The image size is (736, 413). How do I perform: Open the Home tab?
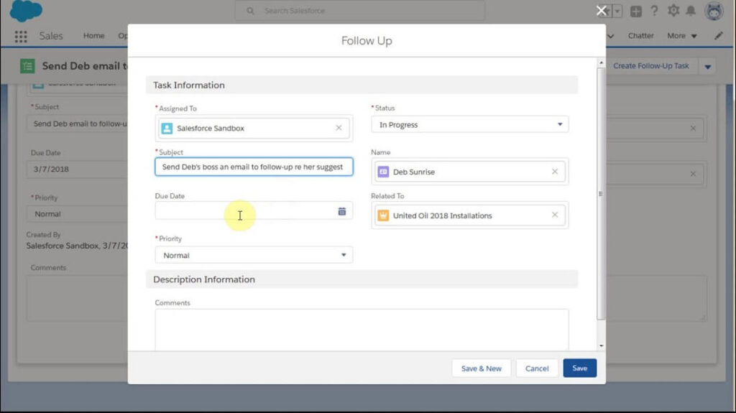[94, 36]
